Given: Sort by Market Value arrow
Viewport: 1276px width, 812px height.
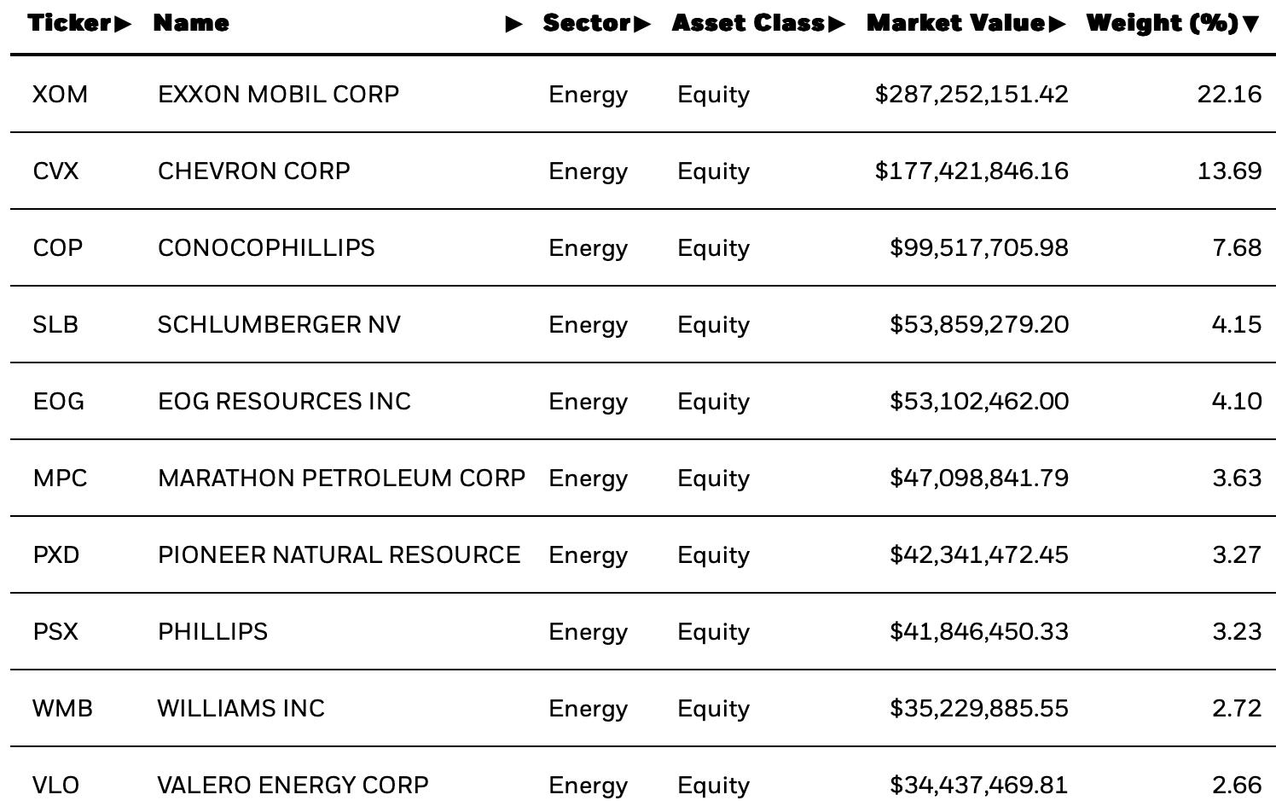Looking at the screenshot, I should (x=1058, y=24).
